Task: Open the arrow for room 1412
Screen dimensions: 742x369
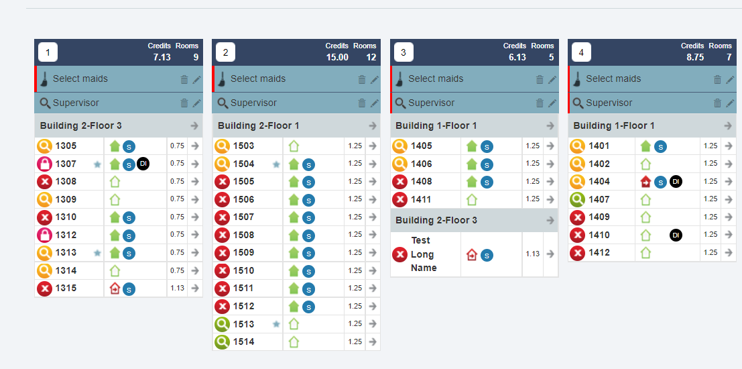Action: coord(728,253)
